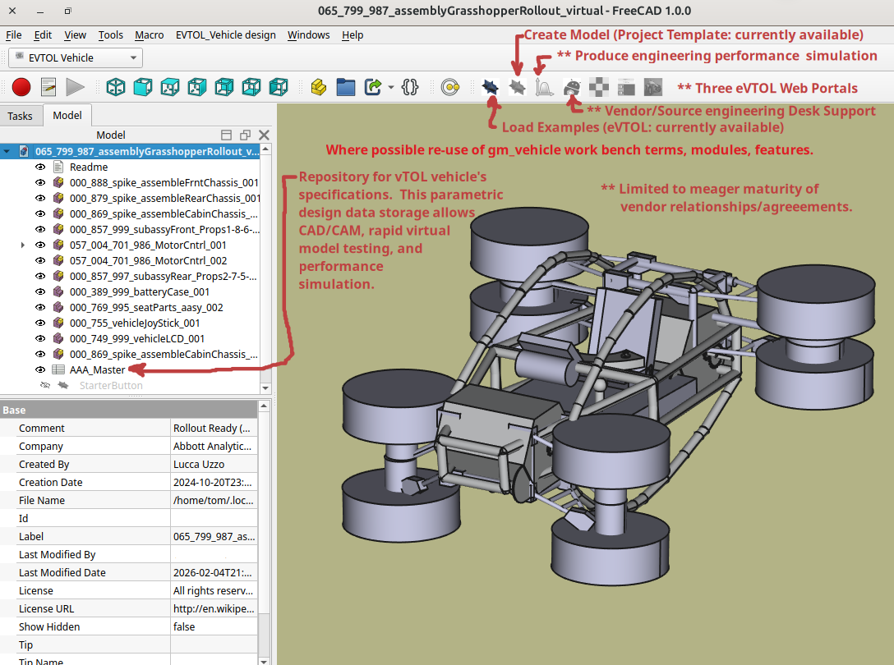
Task: Click the Load Examples dark star icon
Action: pyautogui.click(x=491, y=86)
